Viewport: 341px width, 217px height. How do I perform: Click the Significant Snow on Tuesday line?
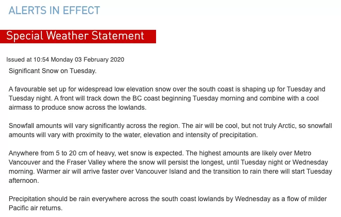tap(52, 71)
